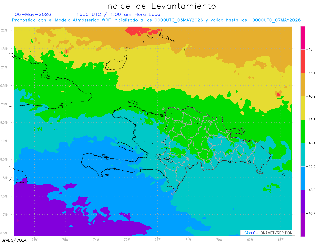This screenshot has height=243, width=315.
Task: Click the 72W longitude axis label
Action: pos(158,239)
